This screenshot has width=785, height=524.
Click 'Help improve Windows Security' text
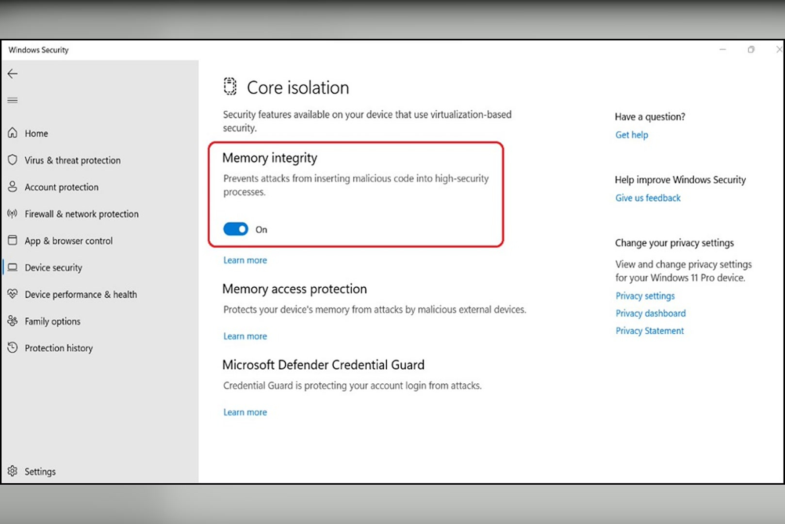[x=680, y=180]
